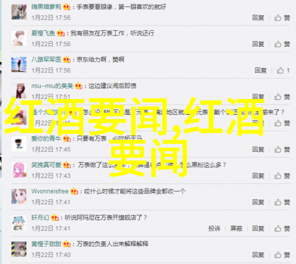
Task: Thumbs-up Wvonneisfree's comment
Action: pos(282,202)
